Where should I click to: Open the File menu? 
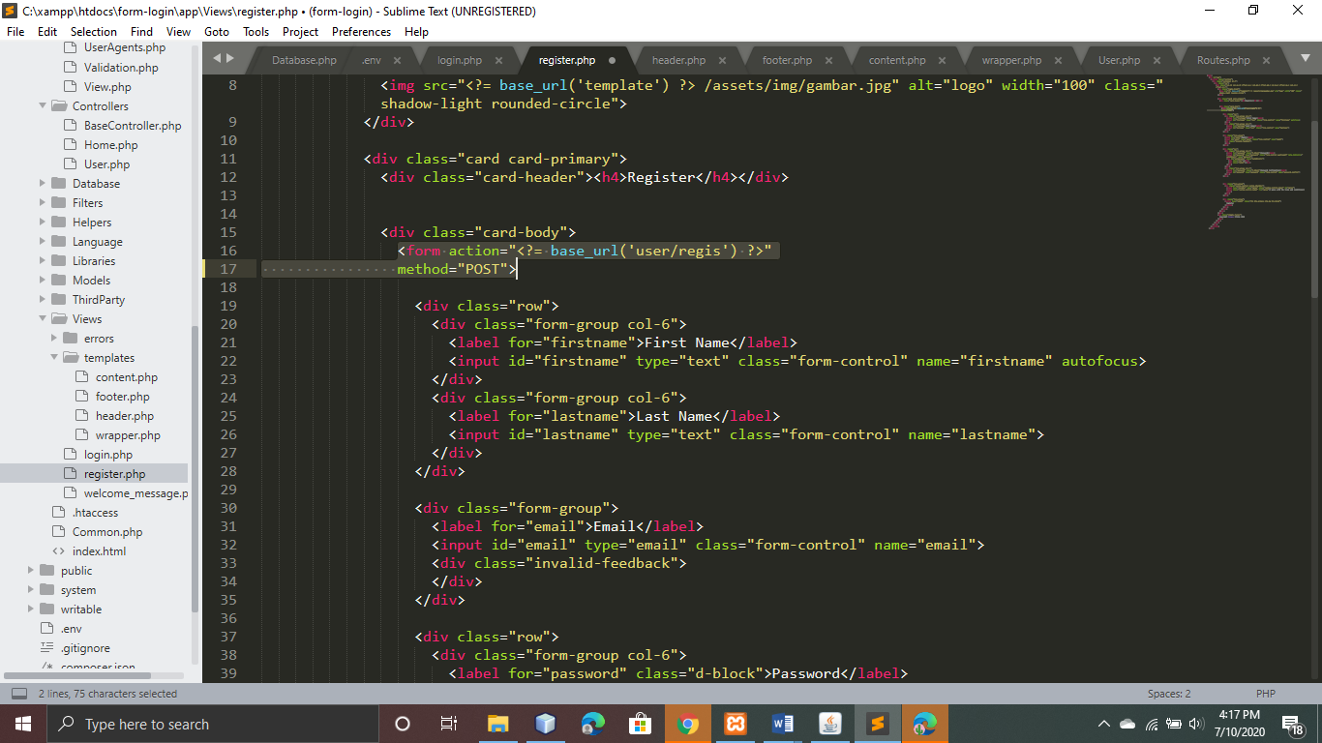pyautogui.click(x=15, y=31)
